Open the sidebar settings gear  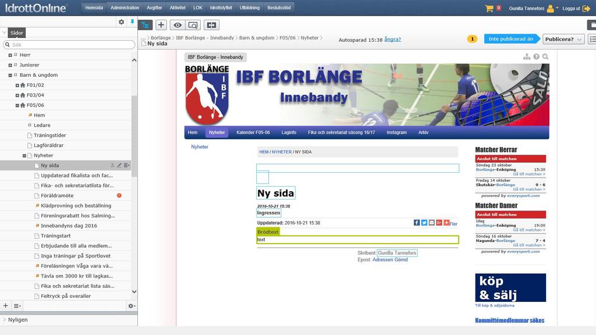pos(121,22)
